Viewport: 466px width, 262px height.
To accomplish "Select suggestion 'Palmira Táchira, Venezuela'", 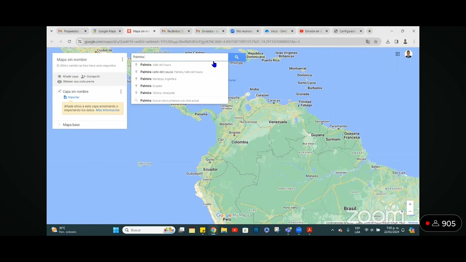I will coord(179,93).
